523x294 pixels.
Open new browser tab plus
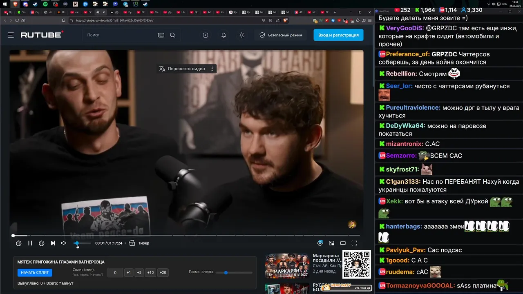click(x=335, y=12)
